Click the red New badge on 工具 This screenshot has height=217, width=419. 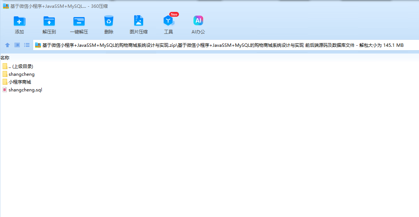point(174,14)
